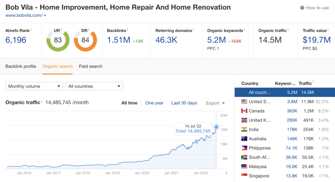Click the chart data point at 14 Jul '22
The height and width of the screenshot is (182, 335).
click(217, 127)
